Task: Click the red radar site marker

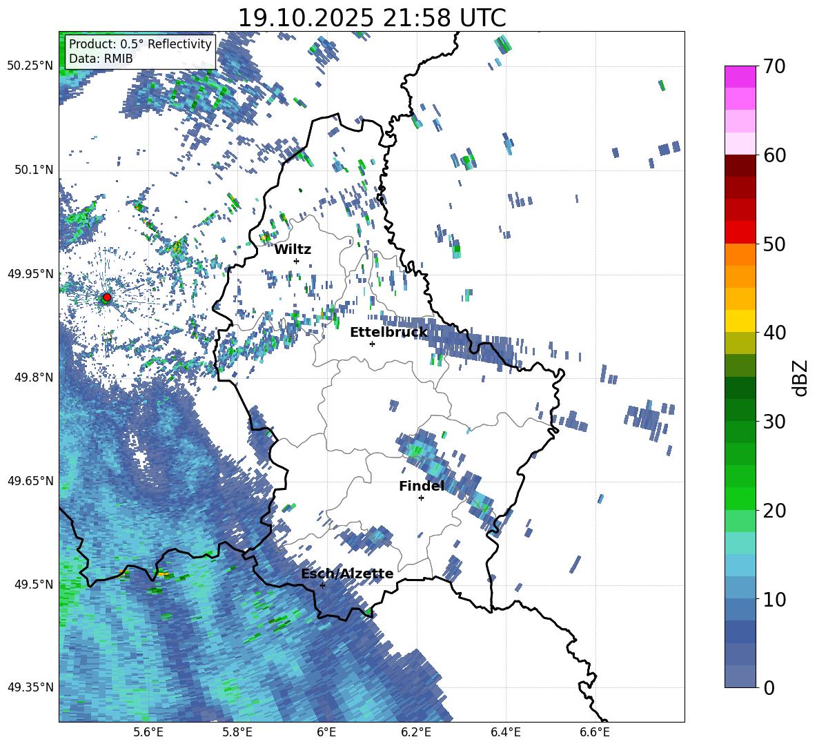Action: (107, 297)
